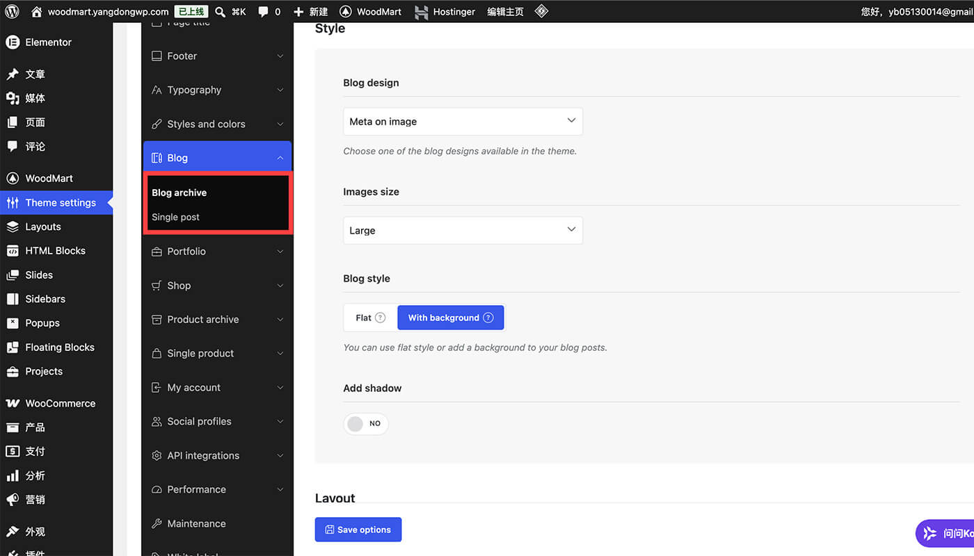Open the Images size dropdown
Viewport: 974px width, 556px height.
pos(463,230)
